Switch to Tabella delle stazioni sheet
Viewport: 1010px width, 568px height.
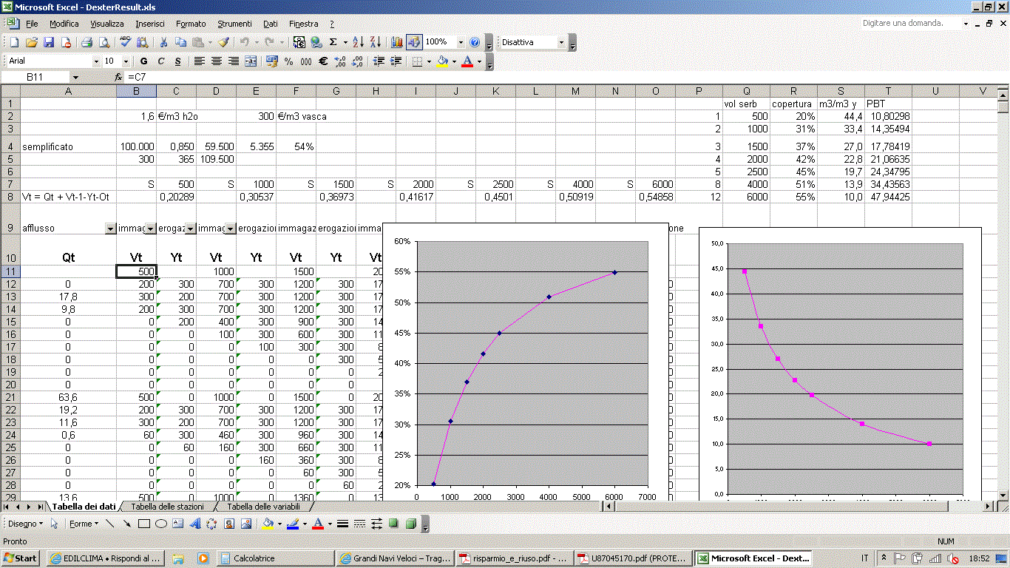pyautogui.click(x=166, y=507)
